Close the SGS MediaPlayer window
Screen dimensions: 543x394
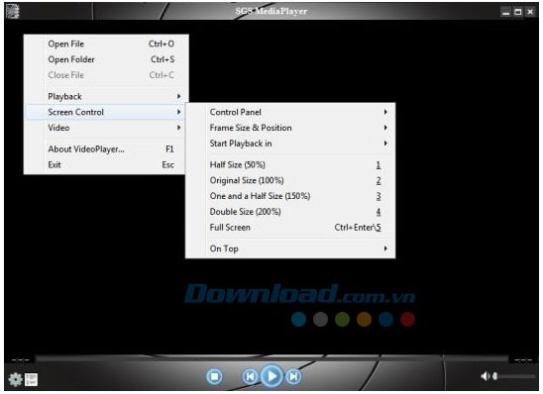point(530,12)
